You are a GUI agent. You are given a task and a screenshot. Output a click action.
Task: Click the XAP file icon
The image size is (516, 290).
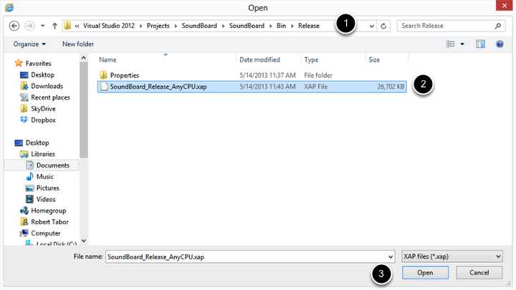click(x=104, y=87)
